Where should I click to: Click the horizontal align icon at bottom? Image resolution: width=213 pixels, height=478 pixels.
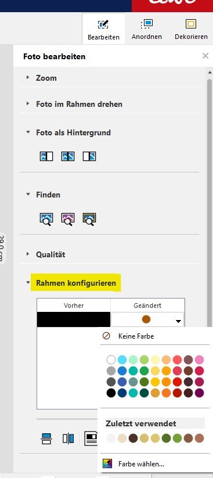click(46, 439)
